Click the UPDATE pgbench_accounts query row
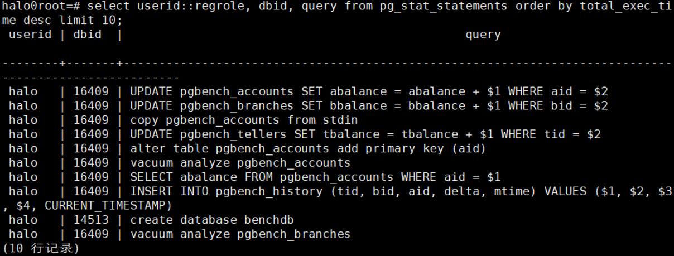Viewport: 674px width, 256px height. tap(369, 91)
